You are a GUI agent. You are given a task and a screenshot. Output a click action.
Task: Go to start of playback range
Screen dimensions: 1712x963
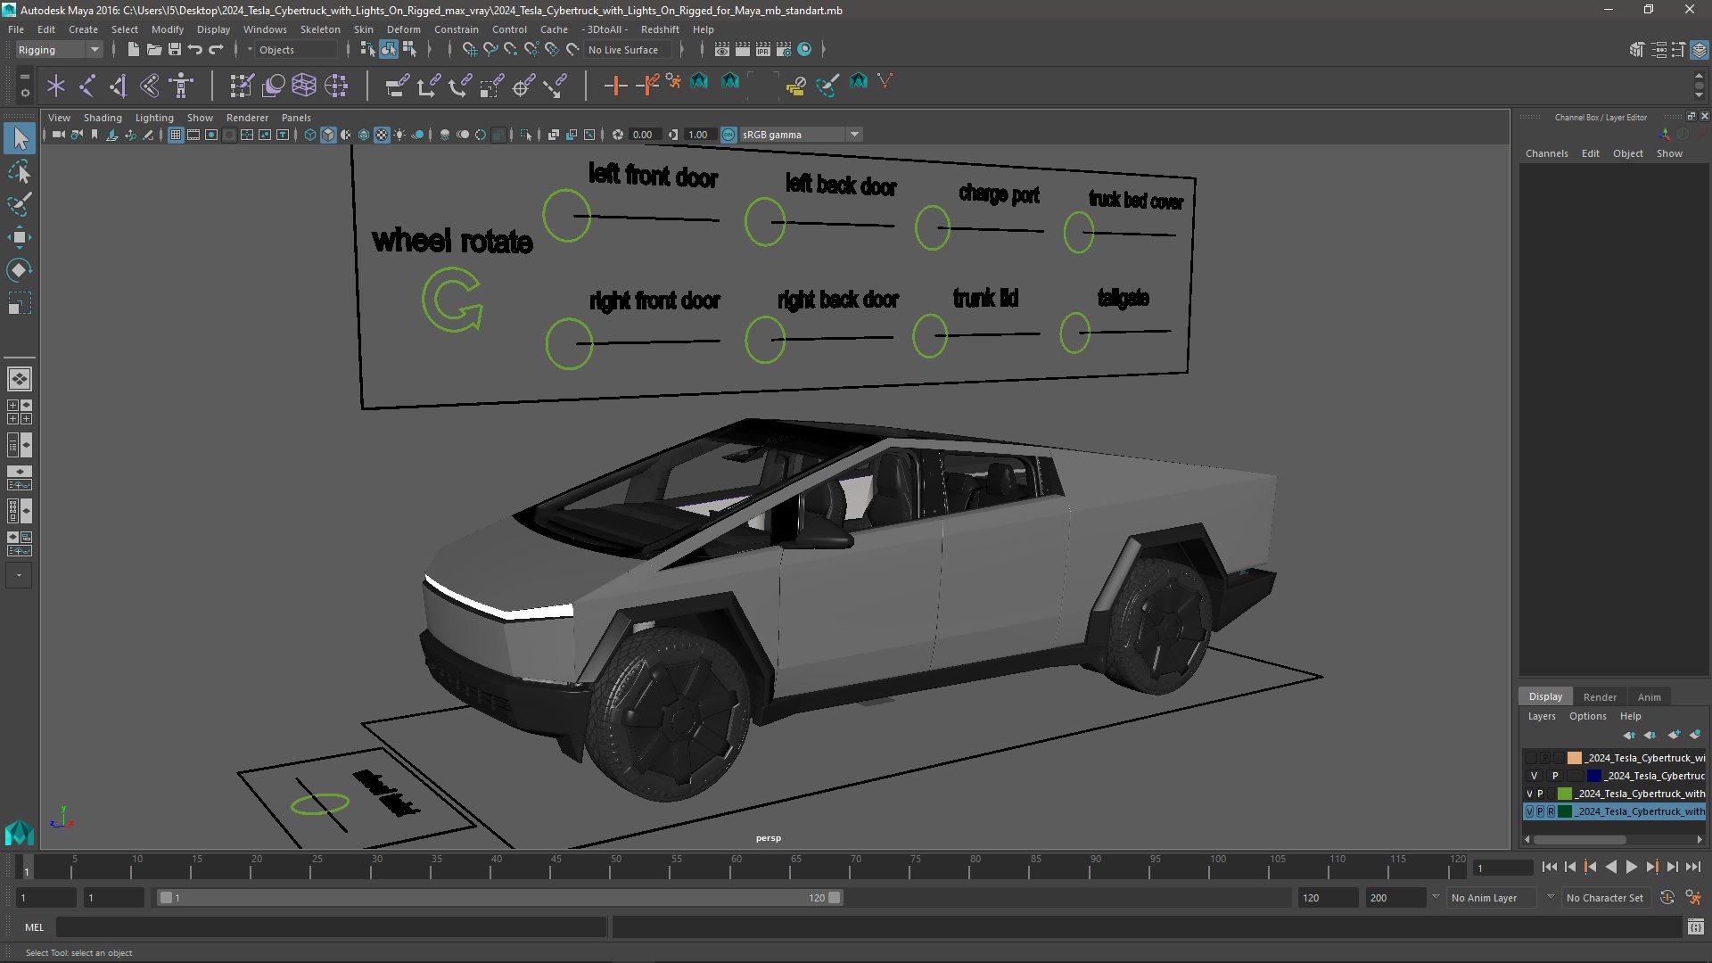tap(1549, 867)
